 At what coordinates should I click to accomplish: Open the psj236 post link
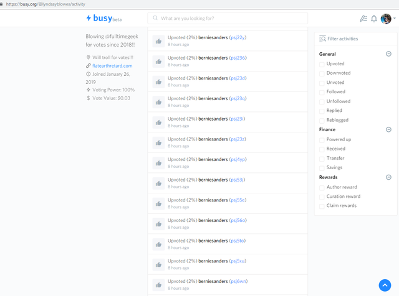238,58
